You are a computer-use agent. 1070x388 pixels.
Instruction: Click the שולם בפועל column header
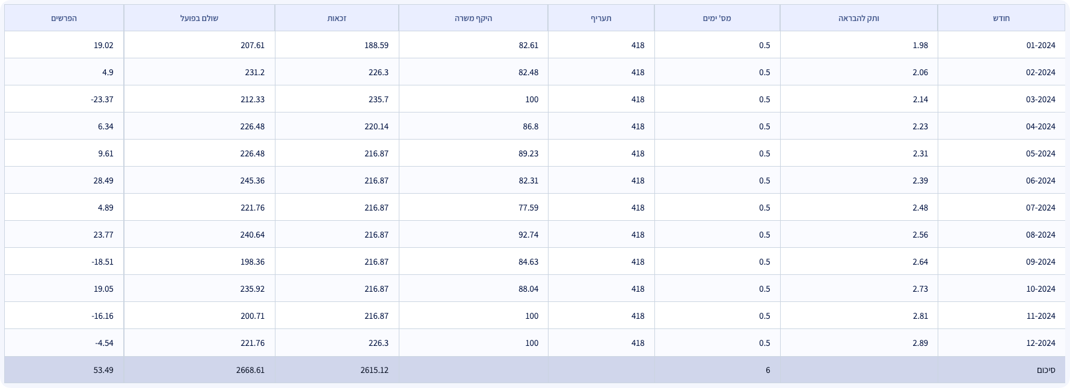click(199, 18)
